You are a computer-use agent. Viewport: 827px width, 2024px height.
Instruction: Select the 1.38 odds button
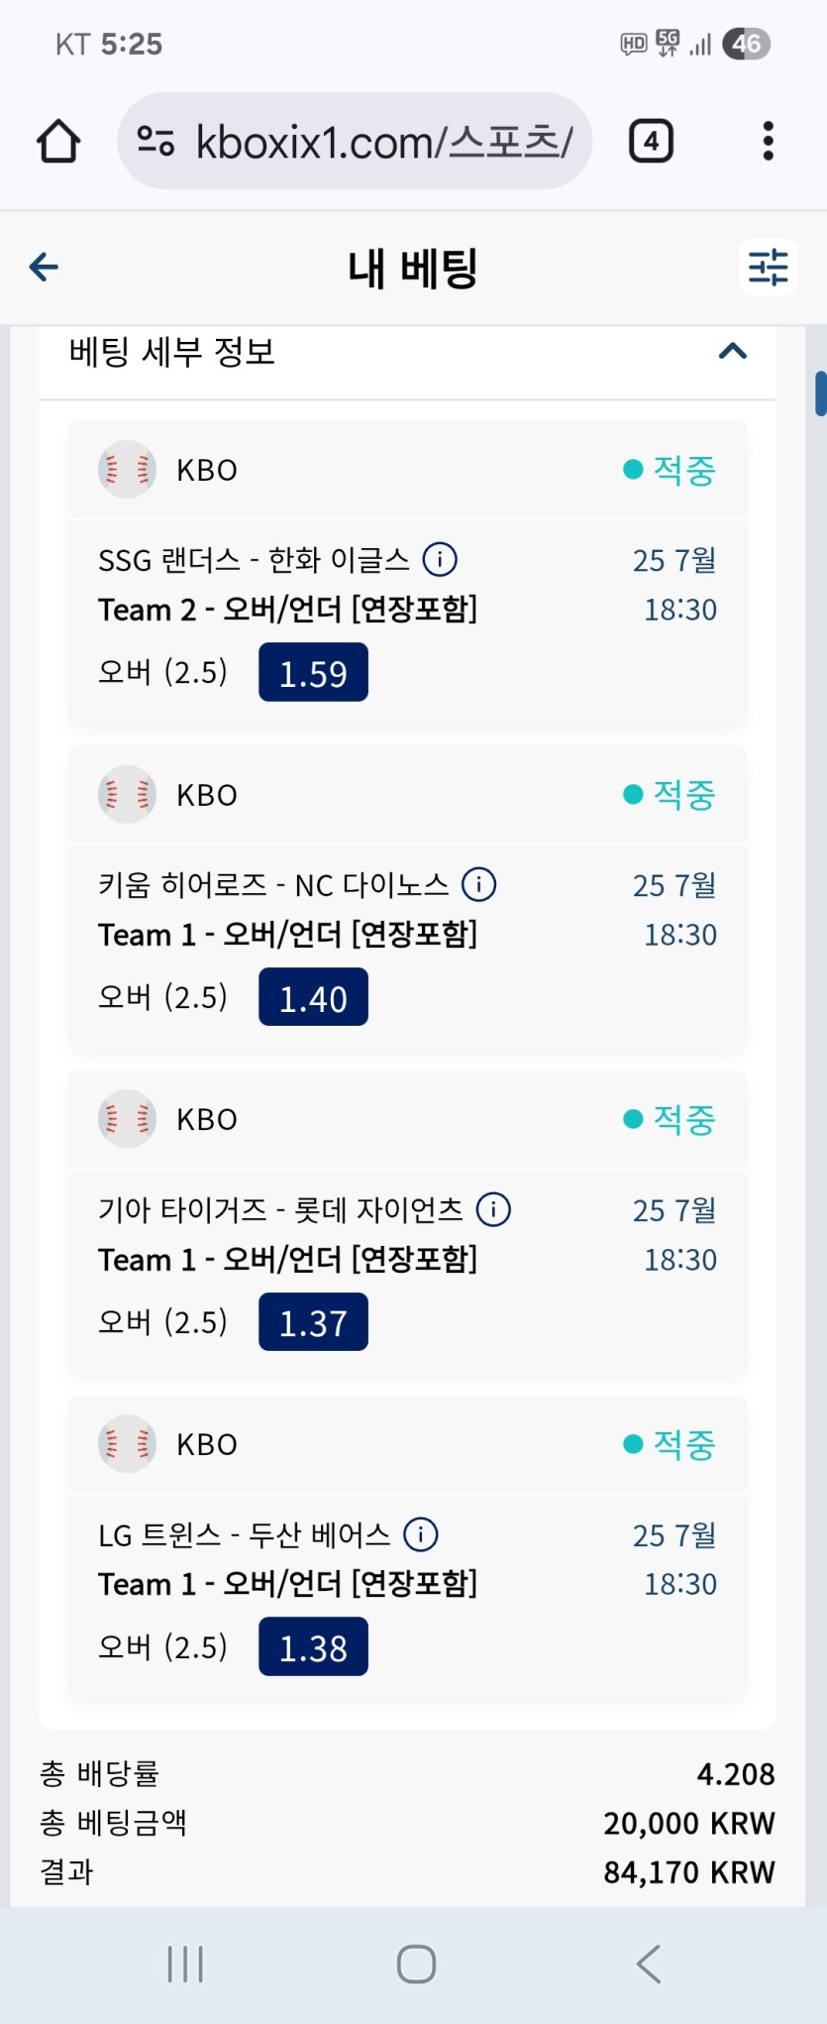point(313,1647)
